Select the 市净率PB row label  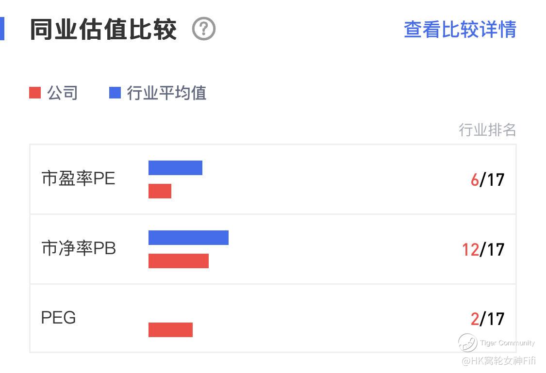[79, 248]
